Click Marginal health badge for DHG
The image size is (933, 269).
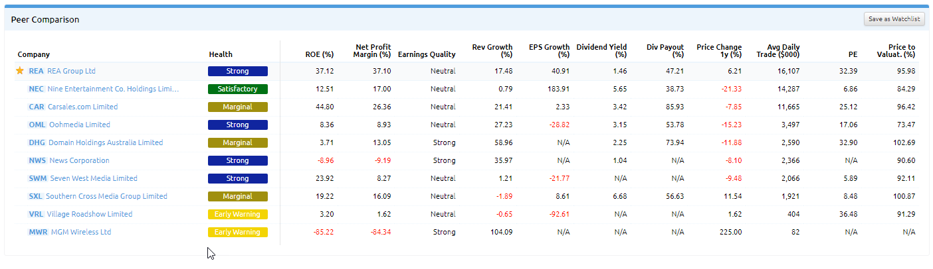pyautogui.click(x=238, y=142)
